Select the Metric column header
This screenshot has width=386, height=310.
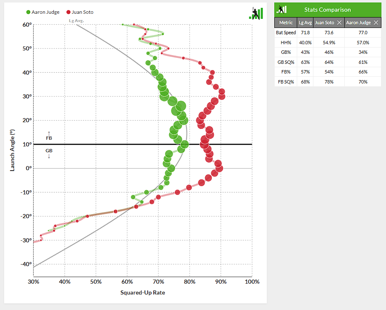click(286, 23)
